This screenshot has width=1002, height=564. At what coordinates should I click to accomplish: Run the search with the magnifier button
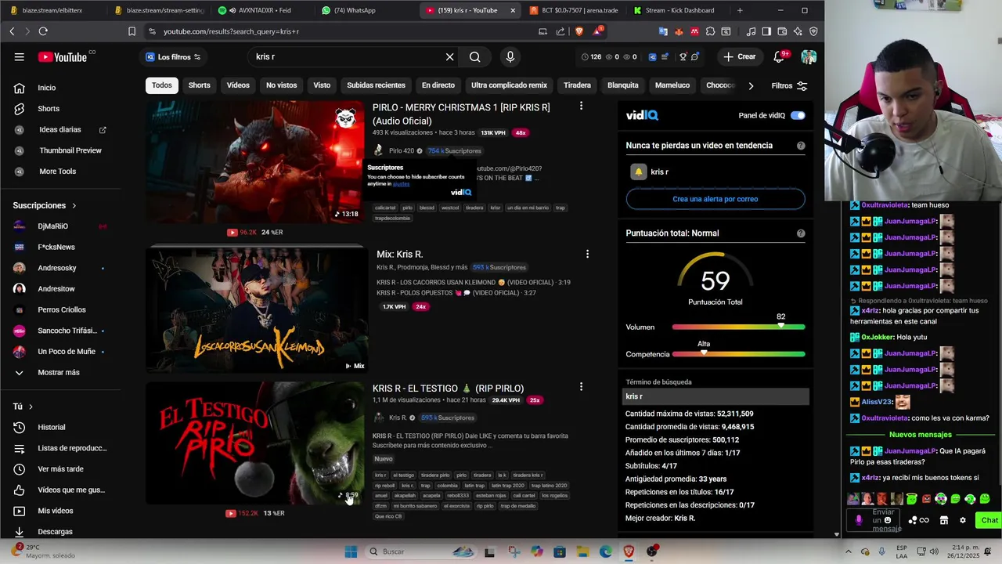(x=474, y=56)
